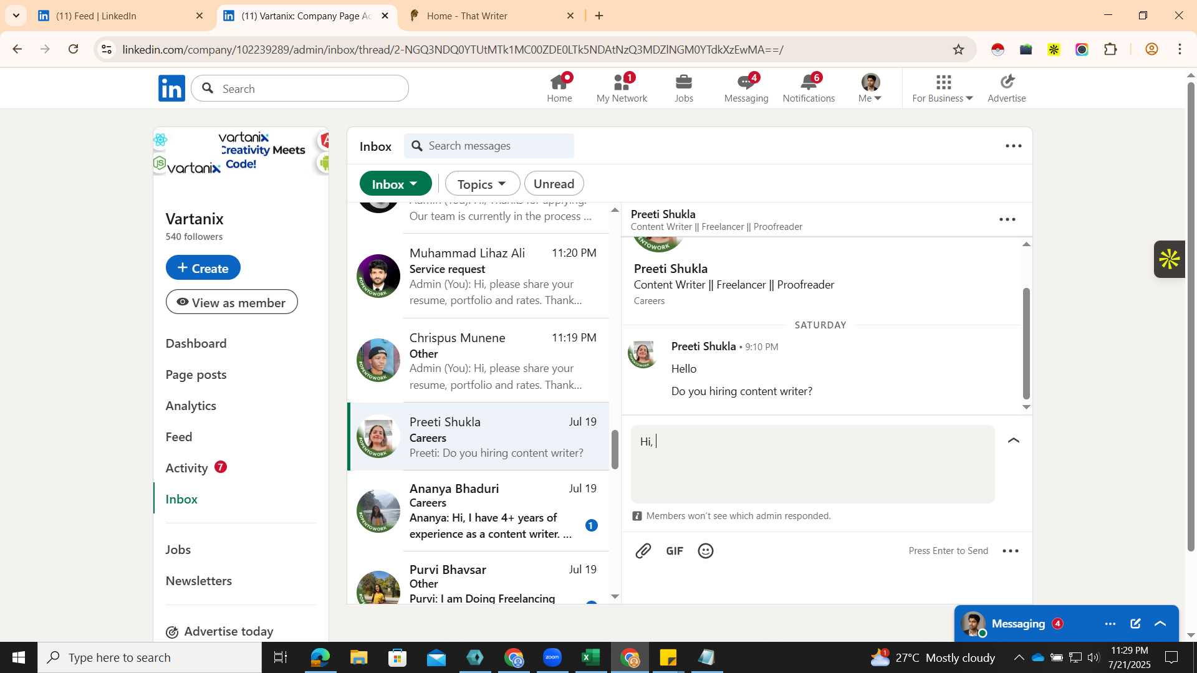Open Analytics in sidebar

point(191,406)
